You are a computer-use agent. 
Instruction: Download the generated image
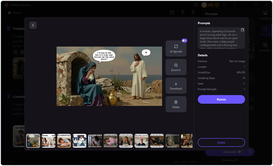(x=176, y=86)
